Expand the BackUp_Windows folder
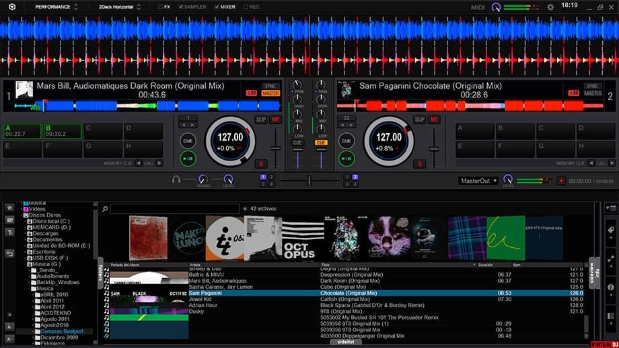Image resolution: width=619 pixels, height=348 pixels. coord(30,283)
